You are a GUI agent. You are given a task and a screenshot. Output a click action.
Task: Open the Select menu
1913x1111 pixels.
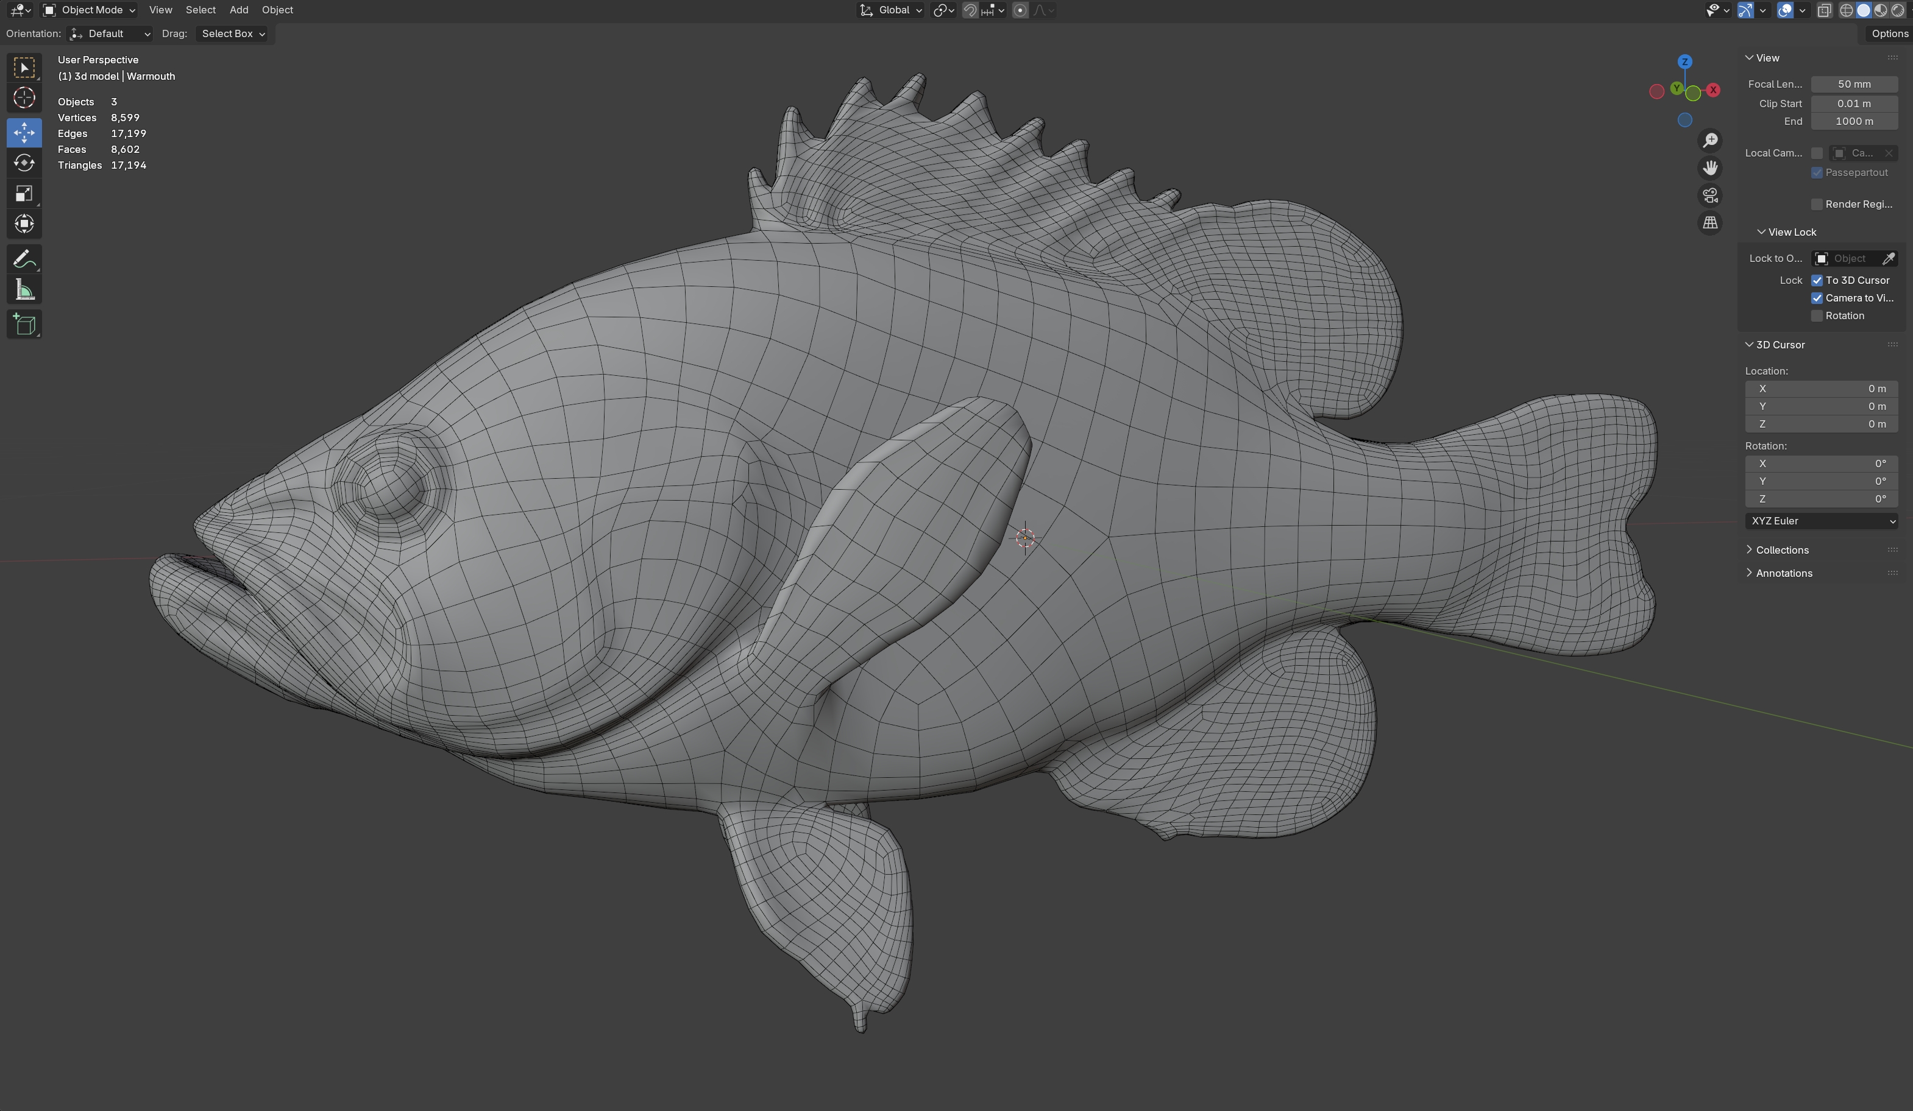pyautogui.click(x=201, y=10)
